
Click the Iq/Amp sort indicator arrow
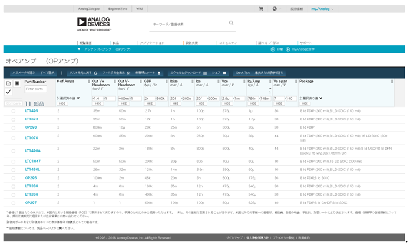click(270, 89)
